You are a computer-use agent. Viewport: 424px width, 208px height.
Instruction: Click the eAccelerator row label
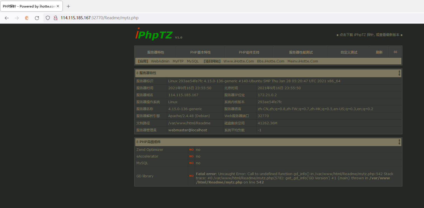click(147, 156)
